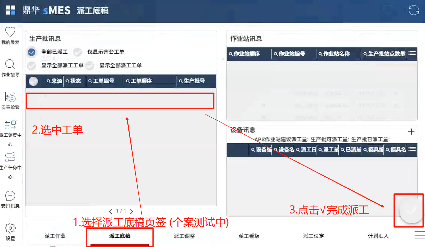Switch to 派工设定 tab
The width and height of the screenshot is (425, 247).
pos(314,236)
